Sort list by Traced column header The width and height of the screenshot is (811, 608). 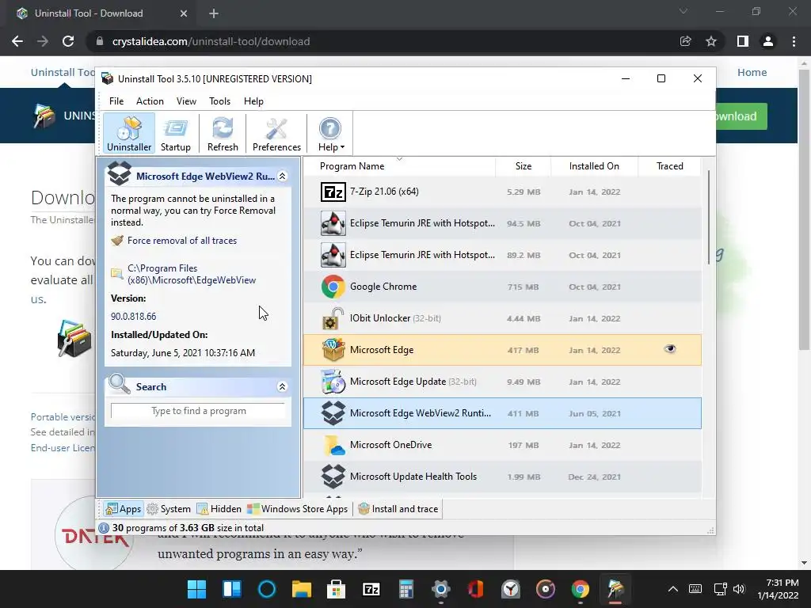pos(670,166)
